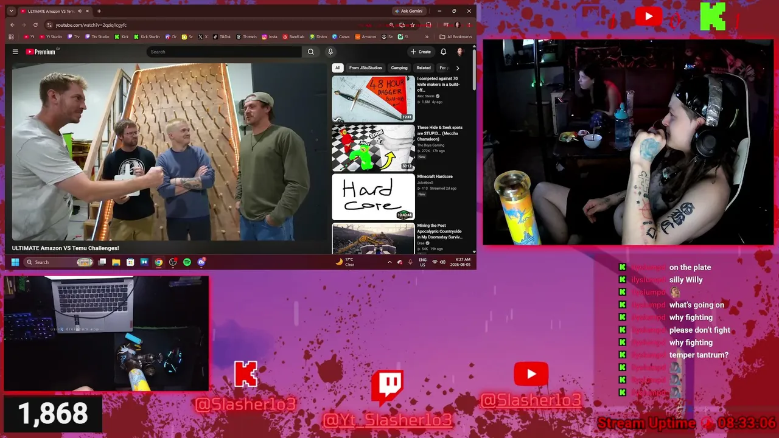This screenshot has height=438, width=779.
Task: Click the playing video frame
Action: coord(170,151)
